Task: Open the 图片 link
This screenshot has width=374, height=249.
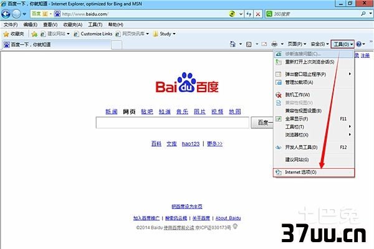Action: point(200,111)
